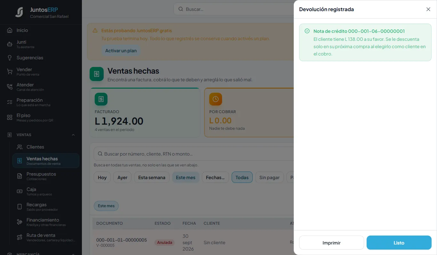Click document 000-001-01-00000005 in table
This screenshot has width=437, height=255.
pos(122,240)
